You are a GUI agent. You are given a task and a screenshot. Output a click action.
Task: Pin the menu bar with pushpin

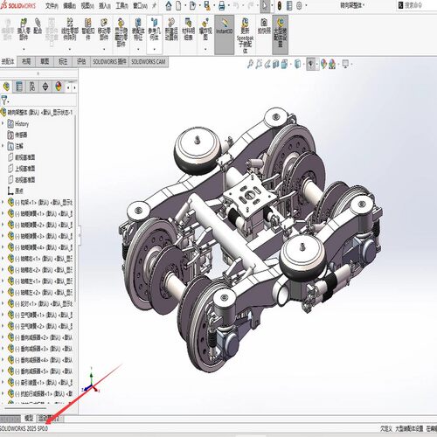pos(154,5)
